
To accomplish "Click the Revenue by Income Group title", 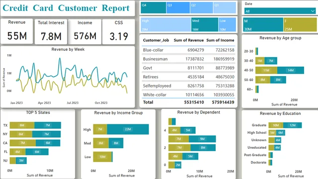I will (x=118, y=113).
